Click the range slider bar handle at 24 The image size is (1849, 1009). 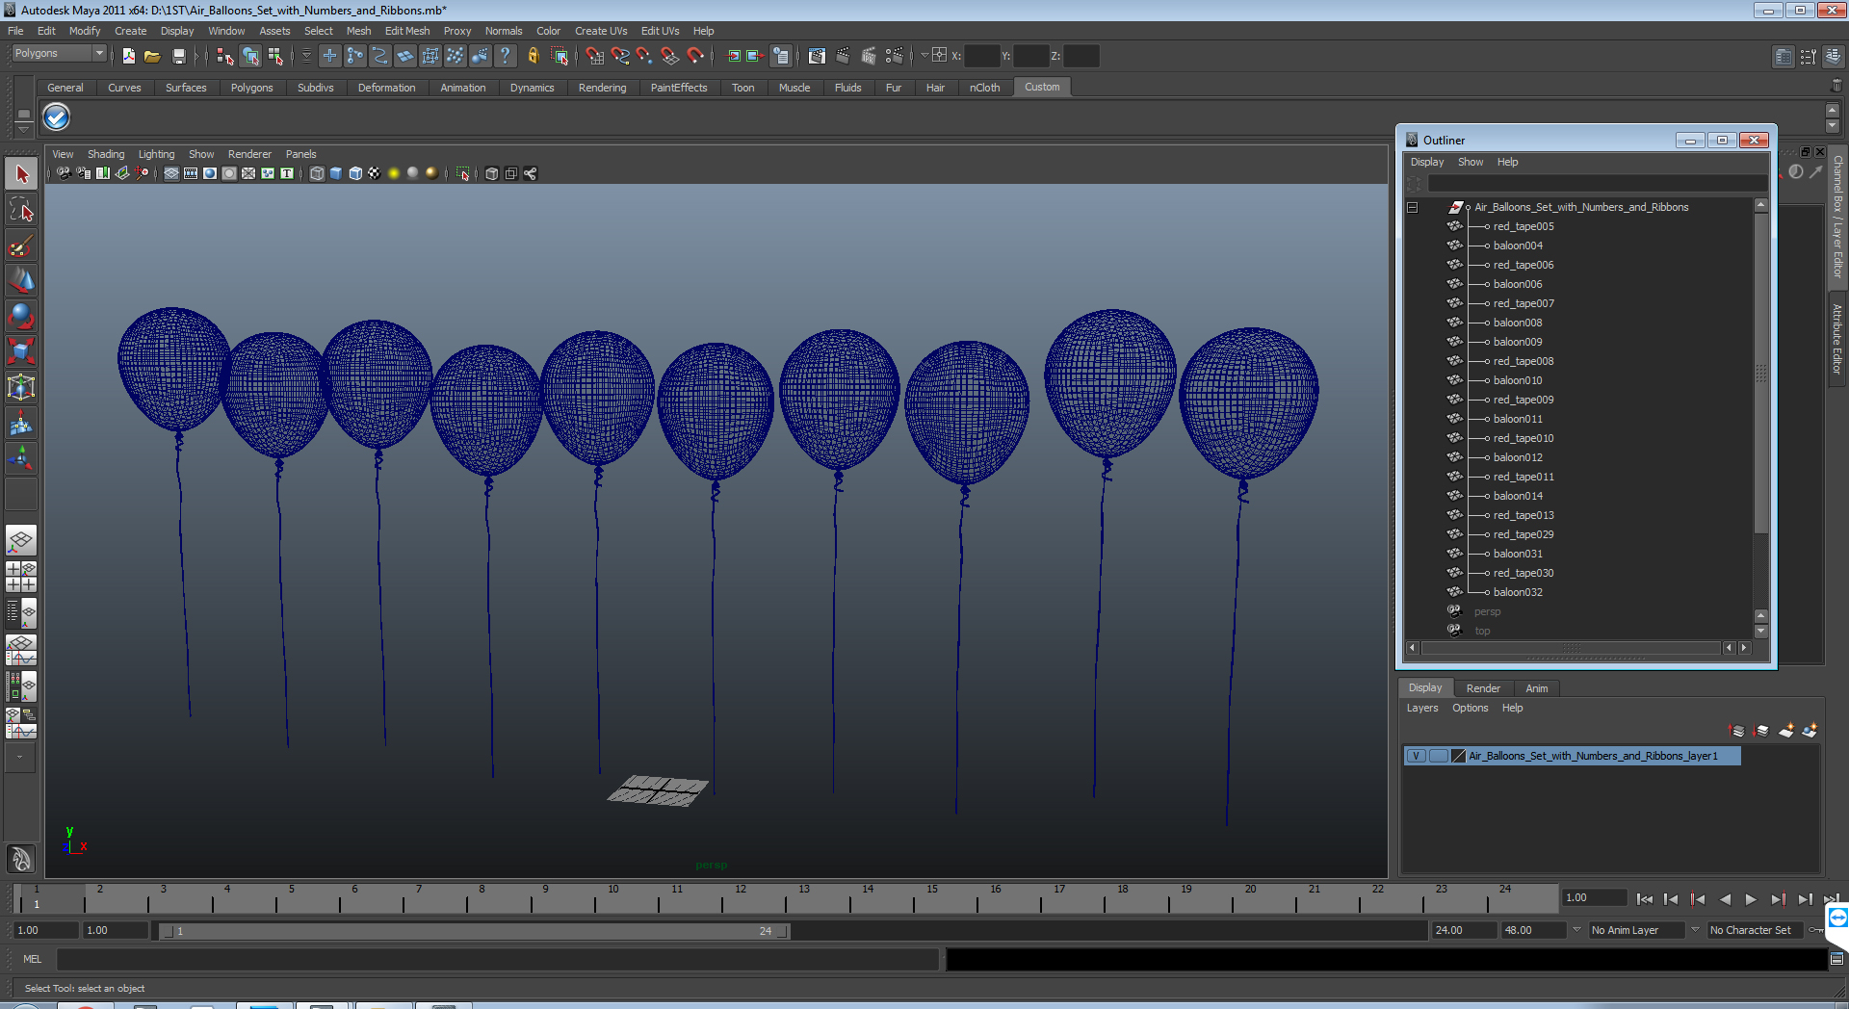pos(783,931)
